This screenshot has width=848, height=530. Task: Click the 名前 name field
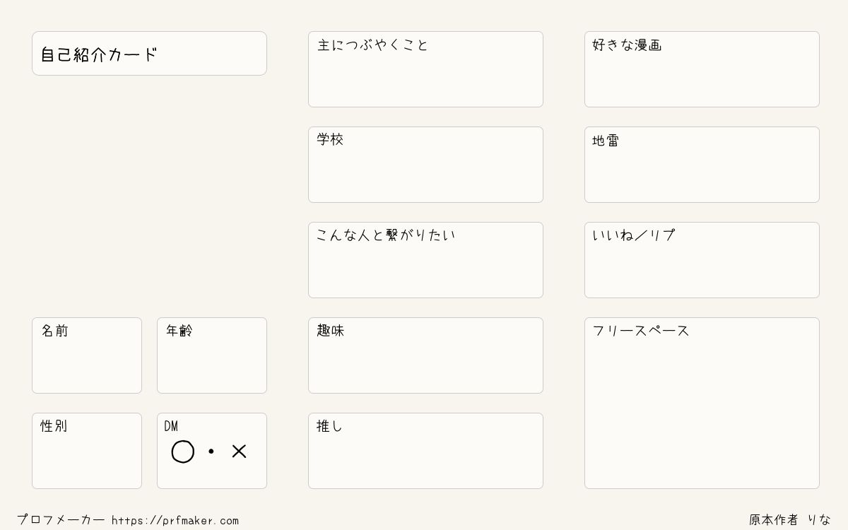coord(87,355)
